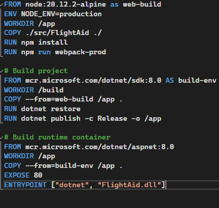The width and height of the screenshot is (219, 208).
Task: Click the 'web-build' stage alias
Action: click(142, 4)
